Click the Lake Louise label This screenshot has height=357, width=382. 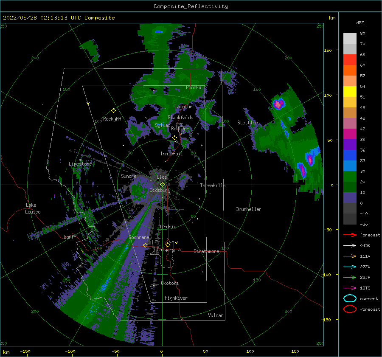[x=33, y=208]
